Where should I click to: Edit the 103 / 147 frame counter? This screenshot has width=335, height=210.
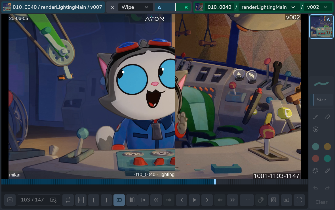(x=32, y=200)
